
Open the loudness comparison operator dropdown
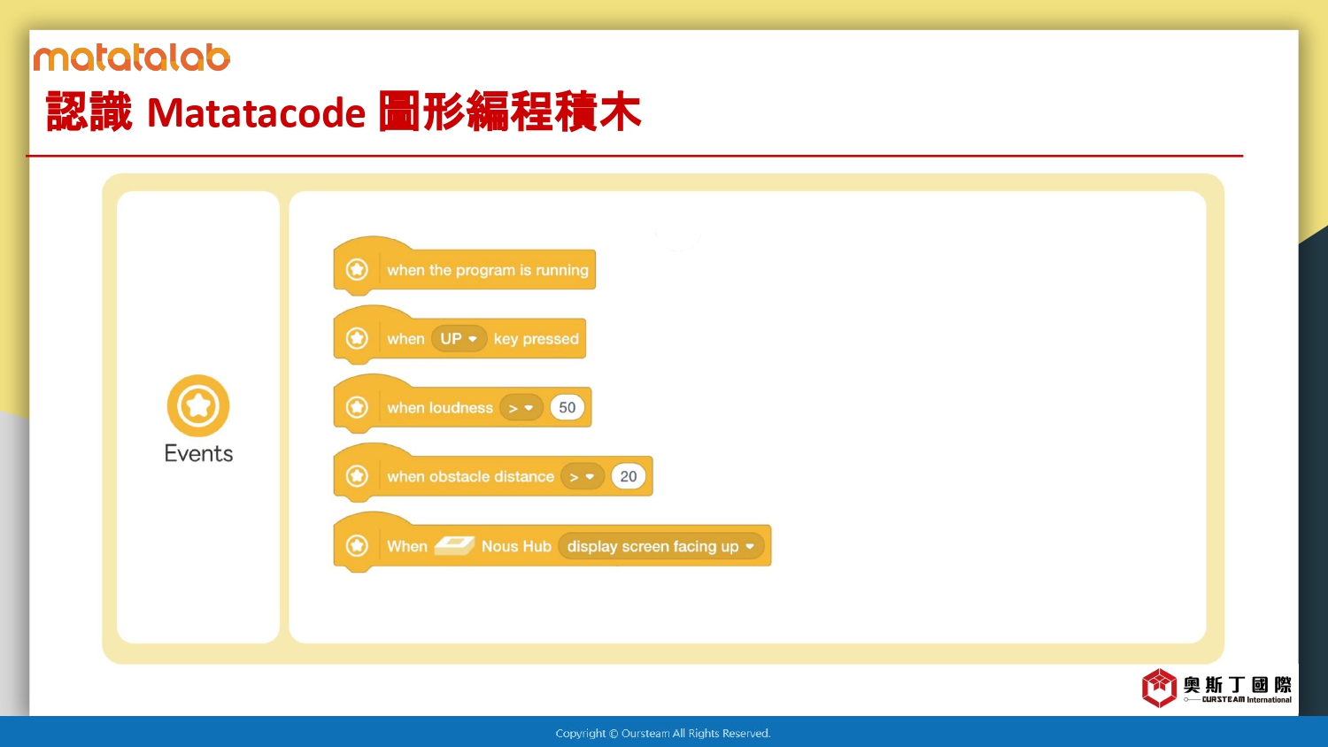pos(521,408)
